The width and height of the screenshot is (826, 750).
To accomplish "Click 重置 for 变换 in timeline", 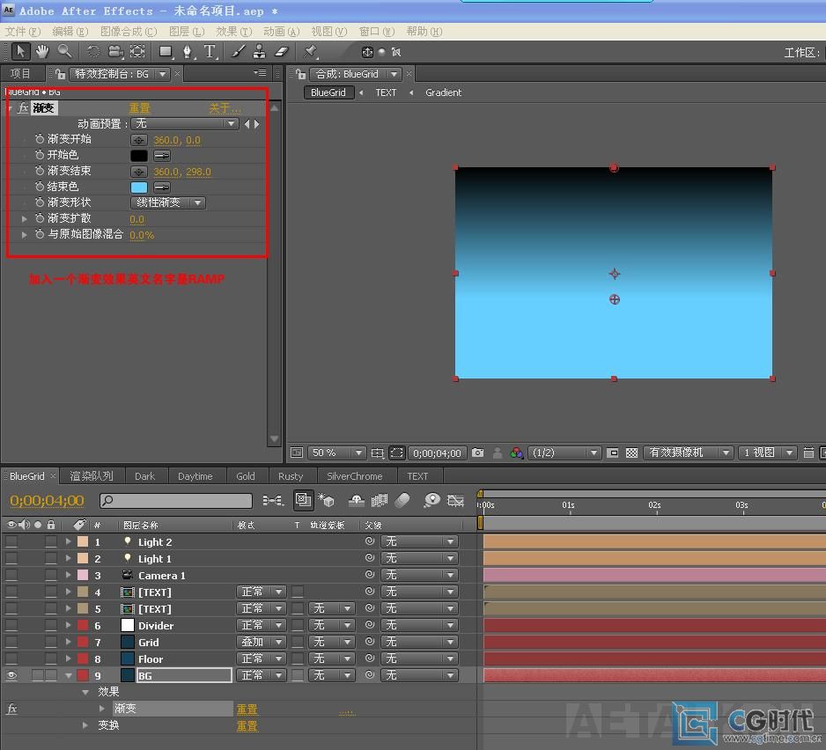I will tap(247, 725).
